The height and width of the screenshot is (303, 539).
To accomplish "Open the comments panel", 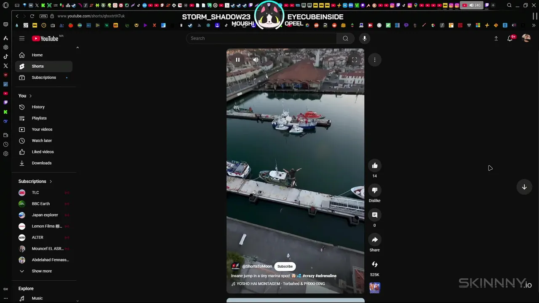I will coord(374,215).
